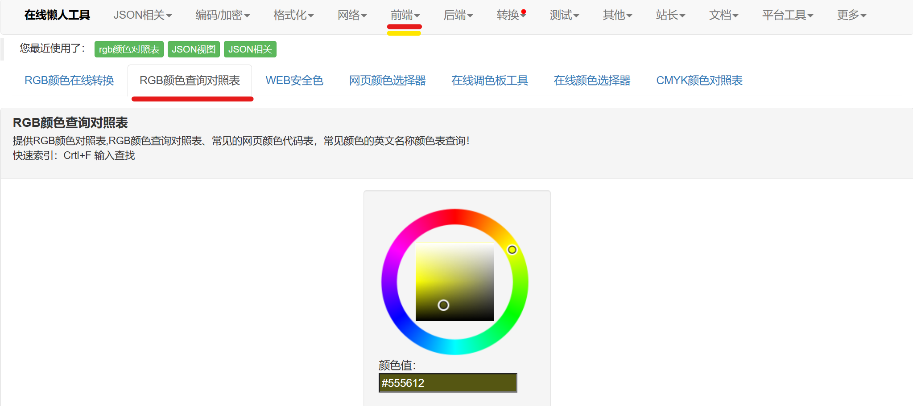
Task: Switch to 在线颜色选择器 tab
Action: point(592,81)
